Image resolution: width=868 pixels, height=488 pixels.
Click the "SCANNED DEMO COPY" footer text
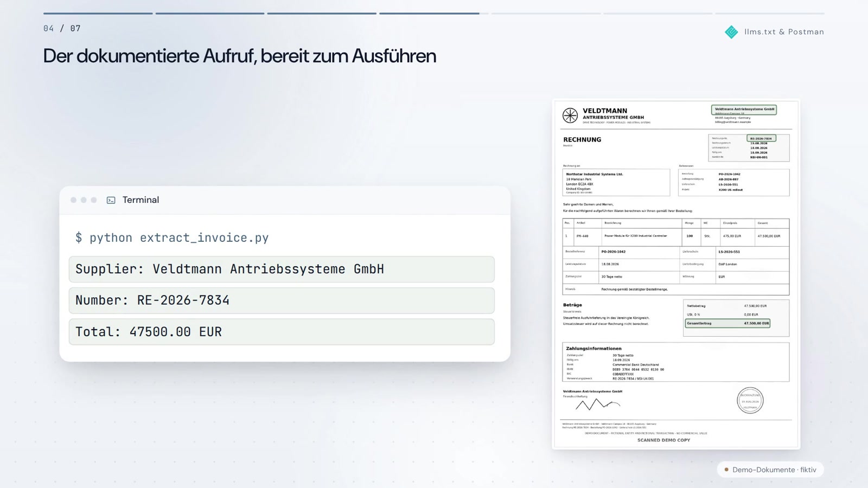[663, 440]
